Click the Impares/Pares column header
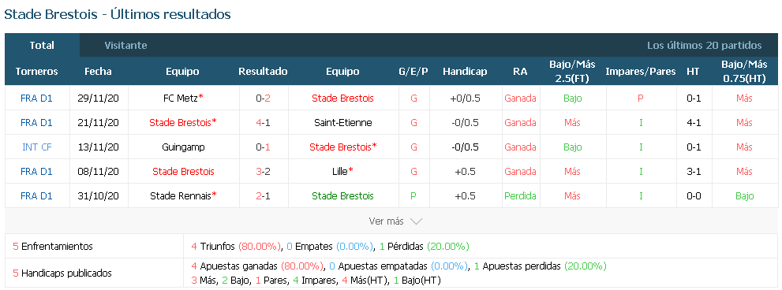 pos(641,72)
